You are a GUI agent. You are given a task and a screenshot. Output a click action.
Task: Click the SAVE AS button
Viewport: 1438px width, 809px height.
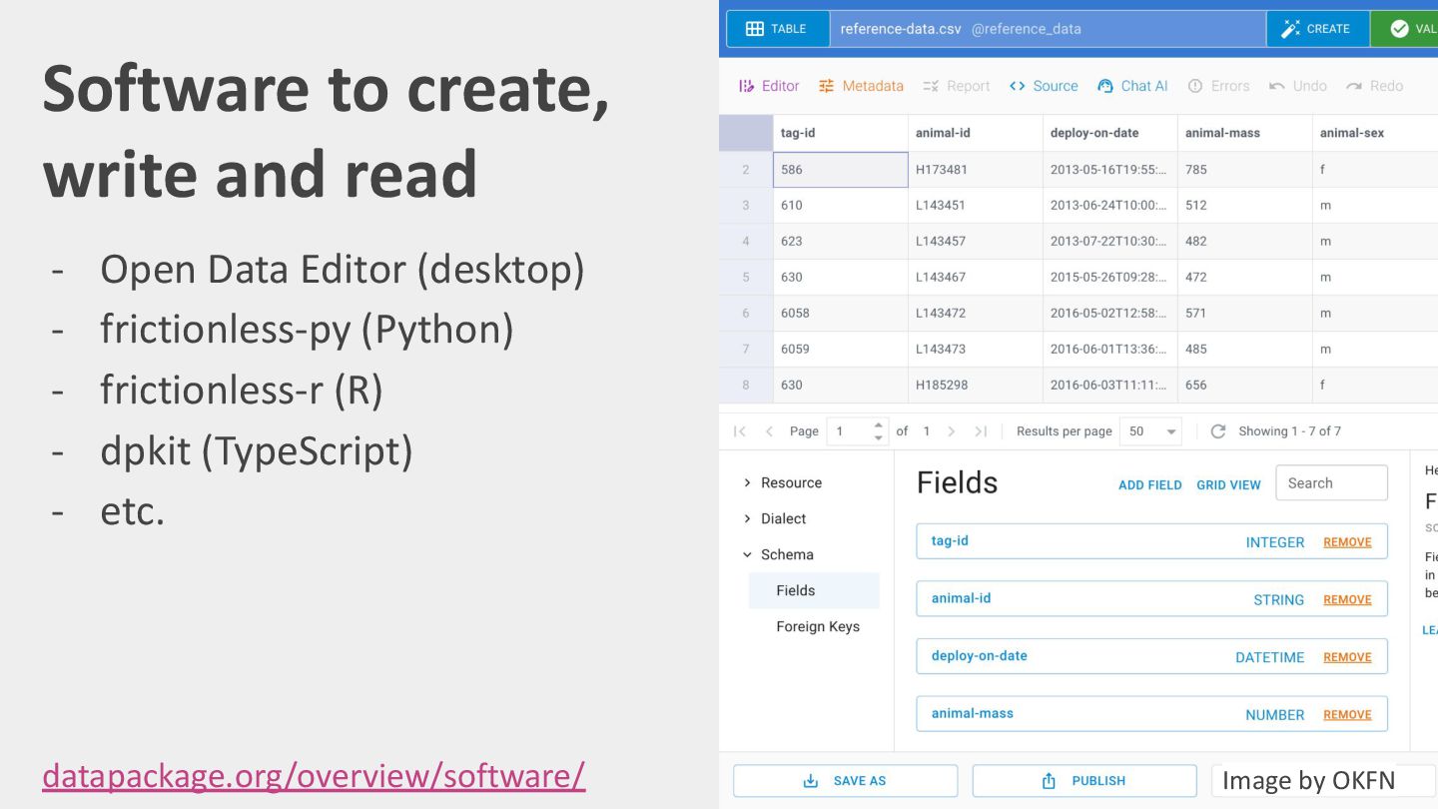point(845,781)
